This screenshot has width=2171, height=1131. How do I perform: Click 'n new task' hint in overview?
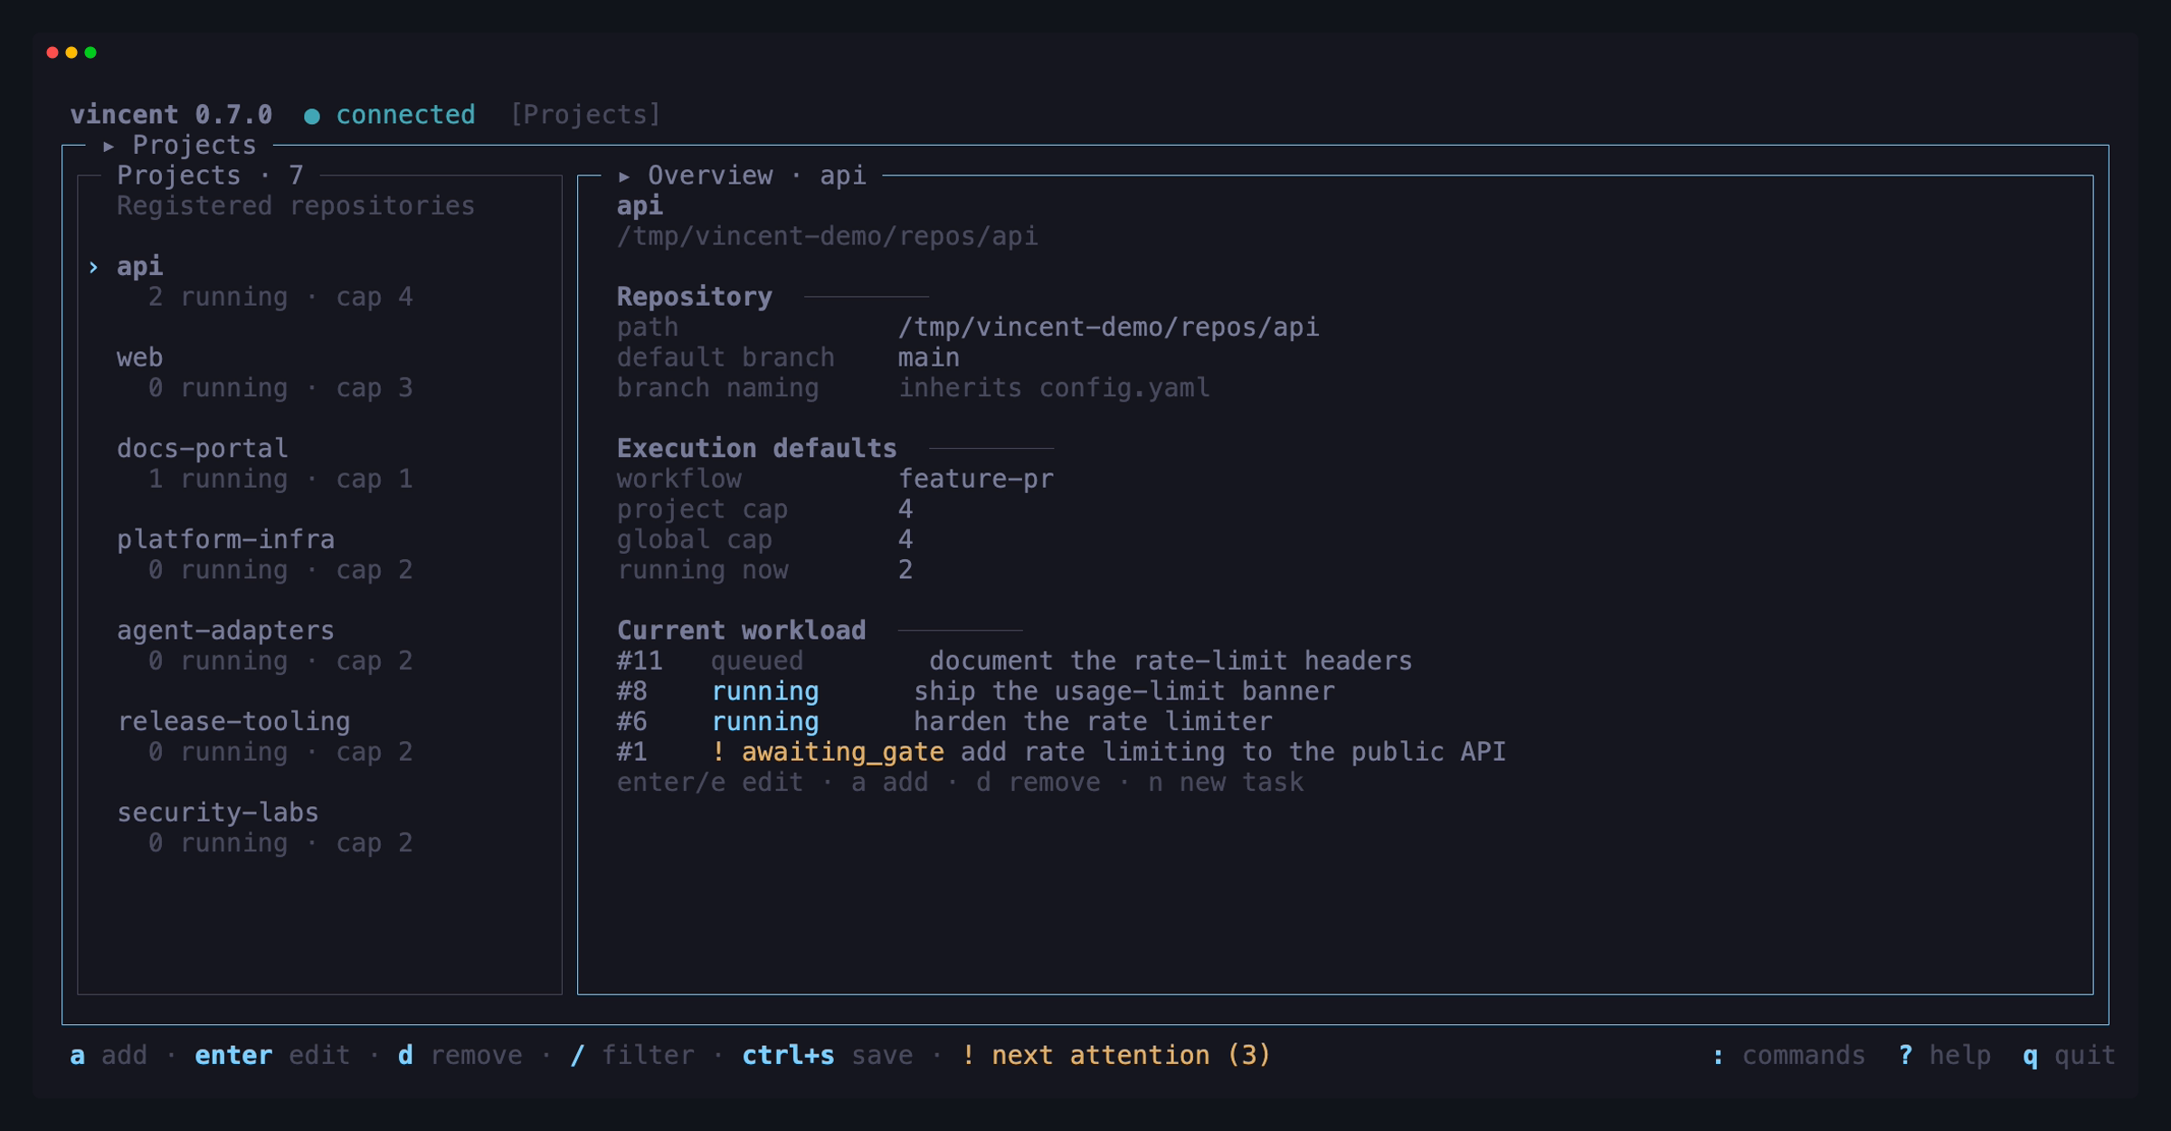1226,782
